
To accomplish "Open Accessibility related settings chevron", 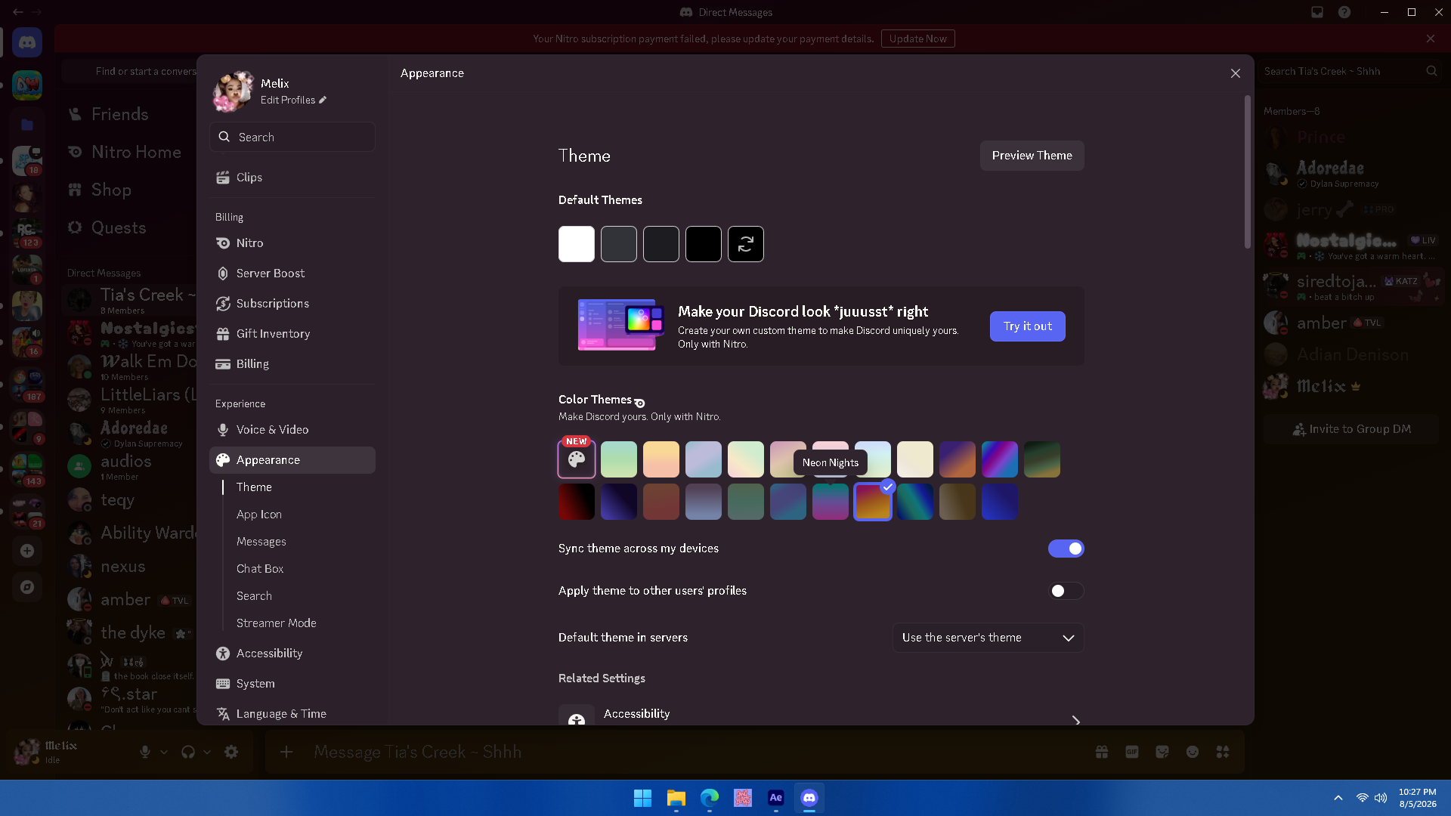I will (x=1076, y=720).
